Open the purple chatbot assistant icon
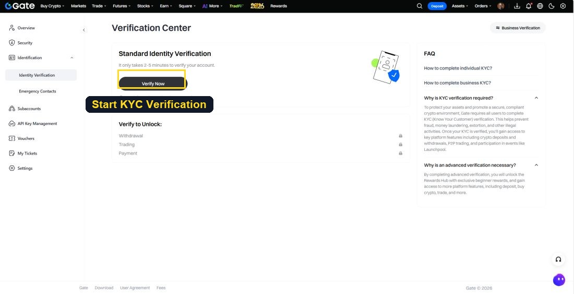The image size is (574, 294). coord(559,280)
